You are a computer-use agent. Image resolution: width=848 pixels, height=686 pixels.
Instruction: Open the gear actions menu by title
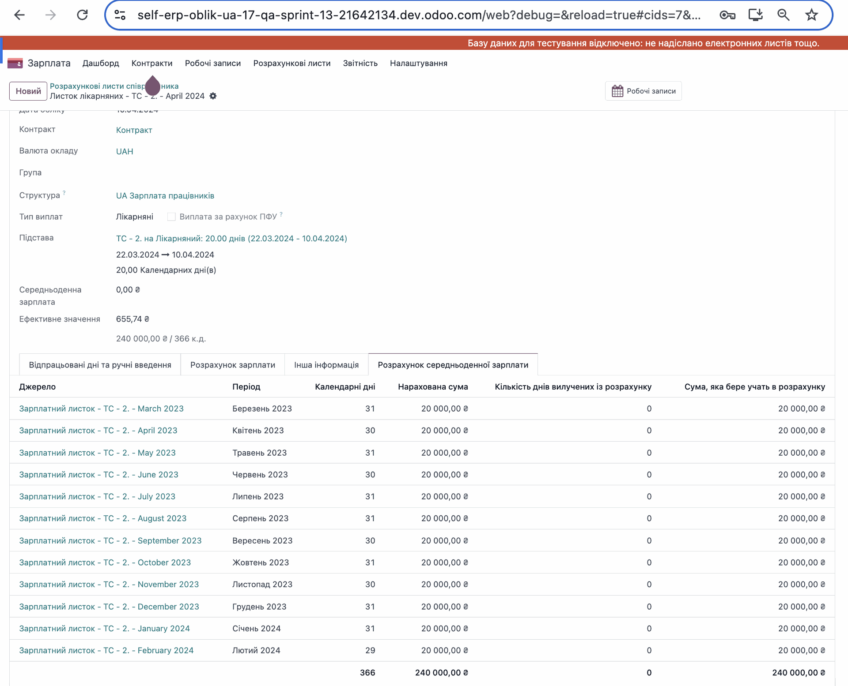[x=213, y=96]
